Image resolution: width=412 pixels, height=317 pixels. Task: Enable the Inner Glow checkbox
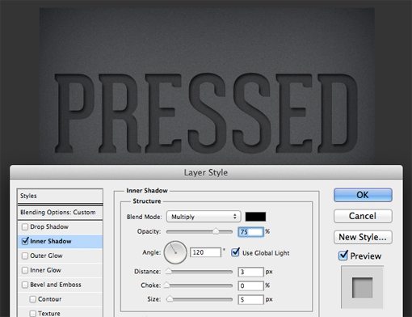click(x=25, y=270)
